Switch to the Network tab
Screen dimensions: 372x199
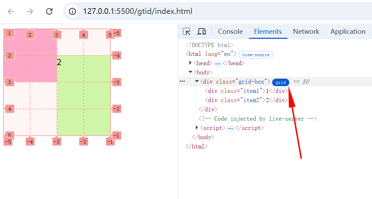tap(306, 32)
